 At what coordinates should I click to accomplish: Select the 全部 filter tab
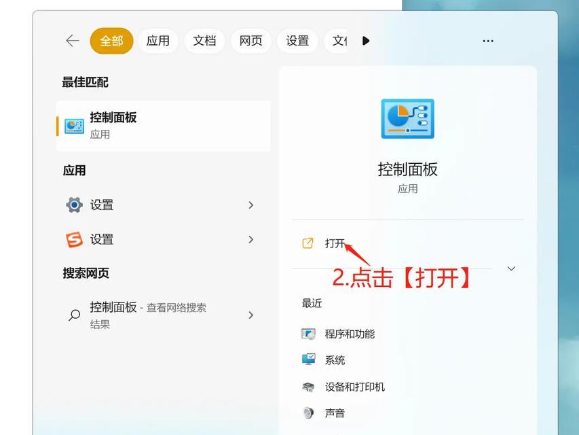[111, 41]
